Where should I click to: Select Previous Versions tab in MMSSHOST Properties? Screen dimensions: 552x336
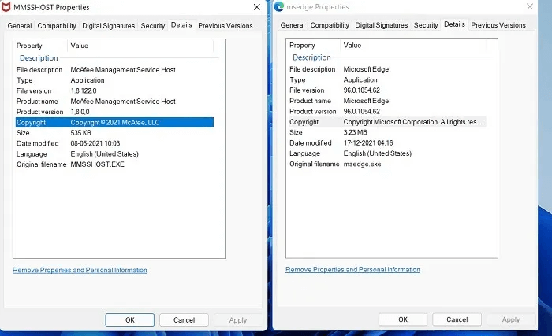(x=226, y=25)
